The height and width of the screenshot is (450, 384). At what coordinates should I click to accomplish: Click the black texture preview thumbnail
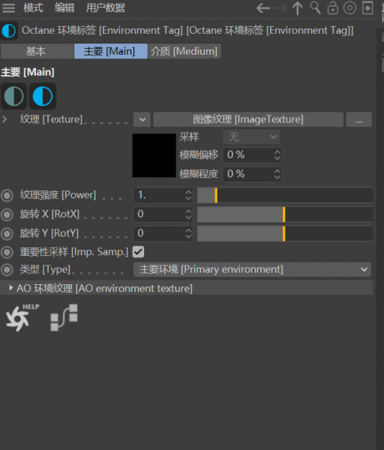click(154, 155)
